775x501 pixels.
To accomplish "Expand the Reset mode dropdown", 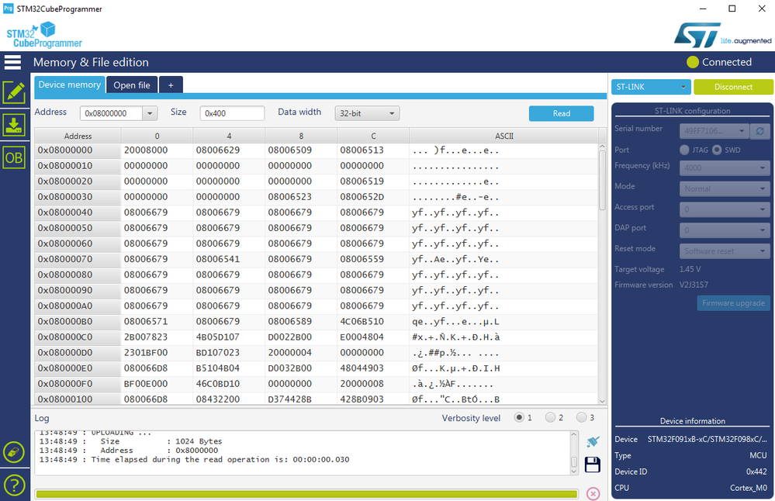I will point(725,251).
